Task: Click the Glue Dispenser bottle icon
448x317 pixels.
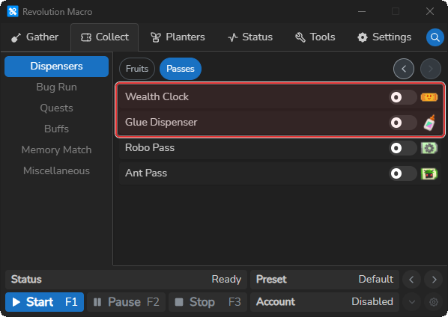Action: coord(429,123)
